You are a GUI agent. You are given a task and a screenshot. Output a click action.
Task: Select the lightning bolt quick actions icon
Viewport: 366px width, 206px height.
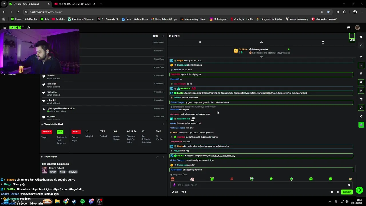point(361,65)
